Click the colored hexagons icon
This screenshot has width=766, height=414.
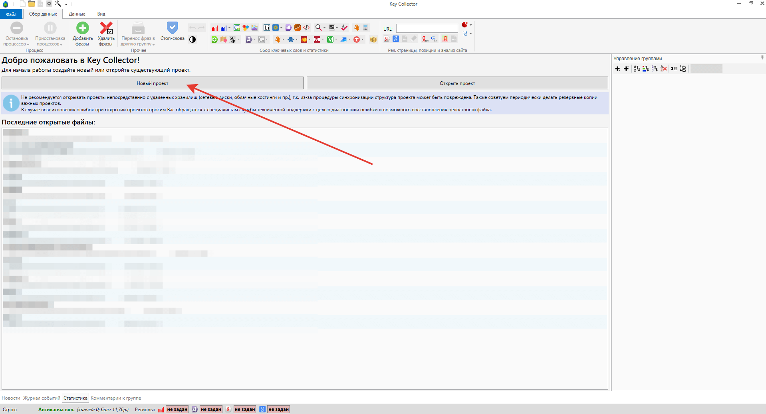click(x=246, y=28)
